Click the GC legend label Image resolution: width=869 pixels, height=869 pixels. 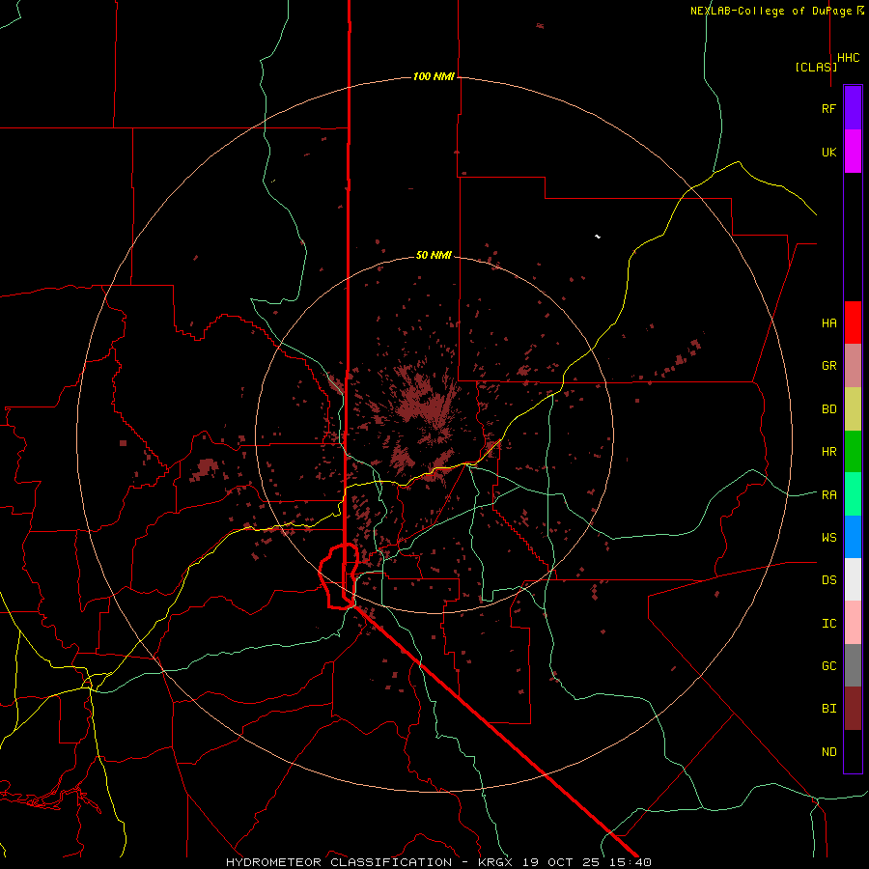(x=828, y=666)
